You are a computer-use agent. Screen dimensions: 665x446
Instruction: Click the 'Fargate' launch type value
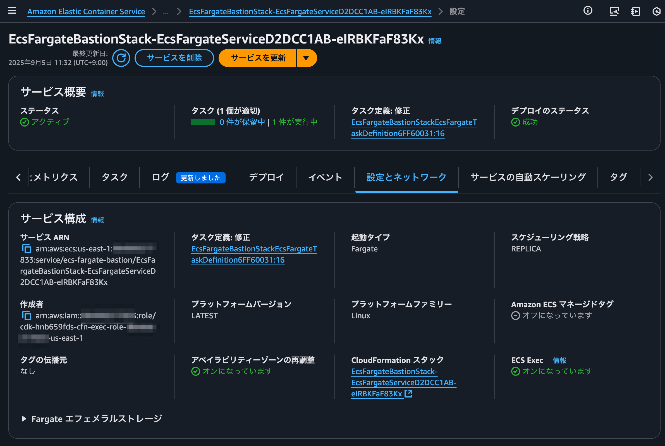365,249
